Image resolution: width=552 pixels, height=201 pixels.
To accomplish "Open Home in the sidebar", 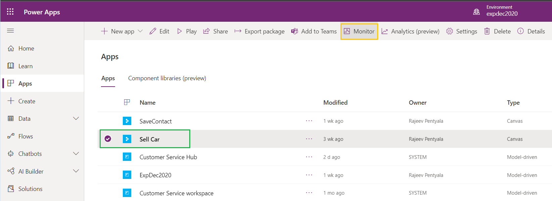I will coord(42,48).
